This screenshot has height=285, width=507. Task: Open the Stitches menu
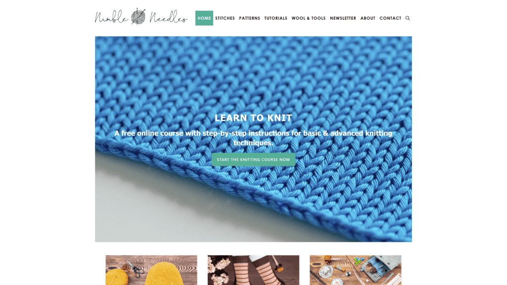(x=225, y=18)
